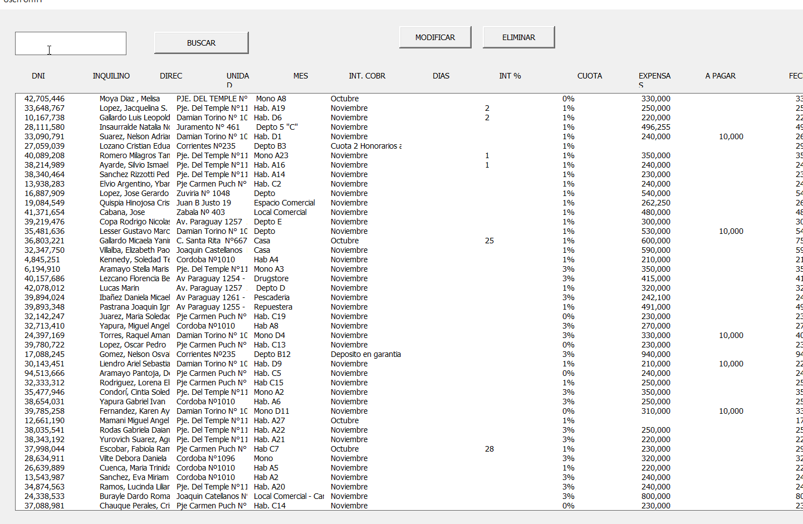
Task: Highlight the Vilte Debora Daniela row
Action: tap(133, 458)
